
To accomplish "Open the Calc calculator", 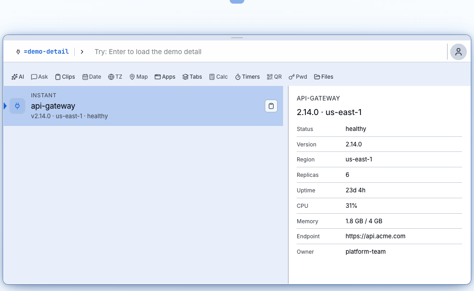I will 218,77.
